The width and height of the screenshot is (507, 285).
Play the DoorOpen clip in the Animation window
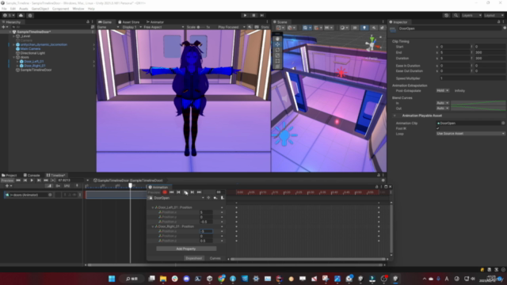185,192
